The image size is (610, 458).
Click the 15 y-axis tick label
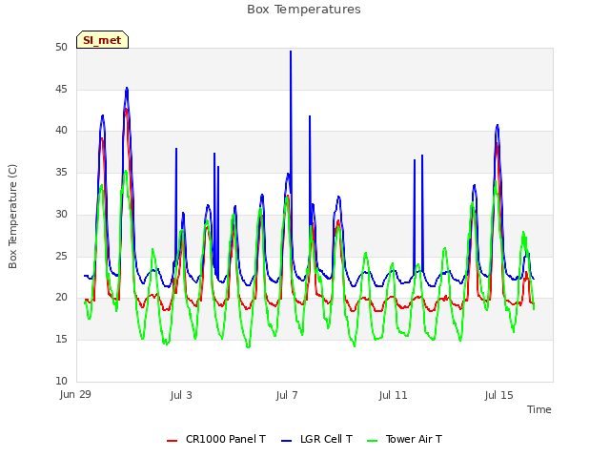(x=61, y=340)
